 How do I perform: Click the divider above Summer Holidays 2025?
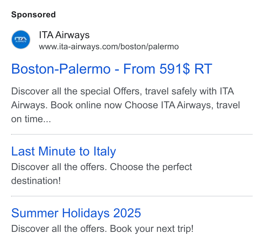[x=132, y=196]
